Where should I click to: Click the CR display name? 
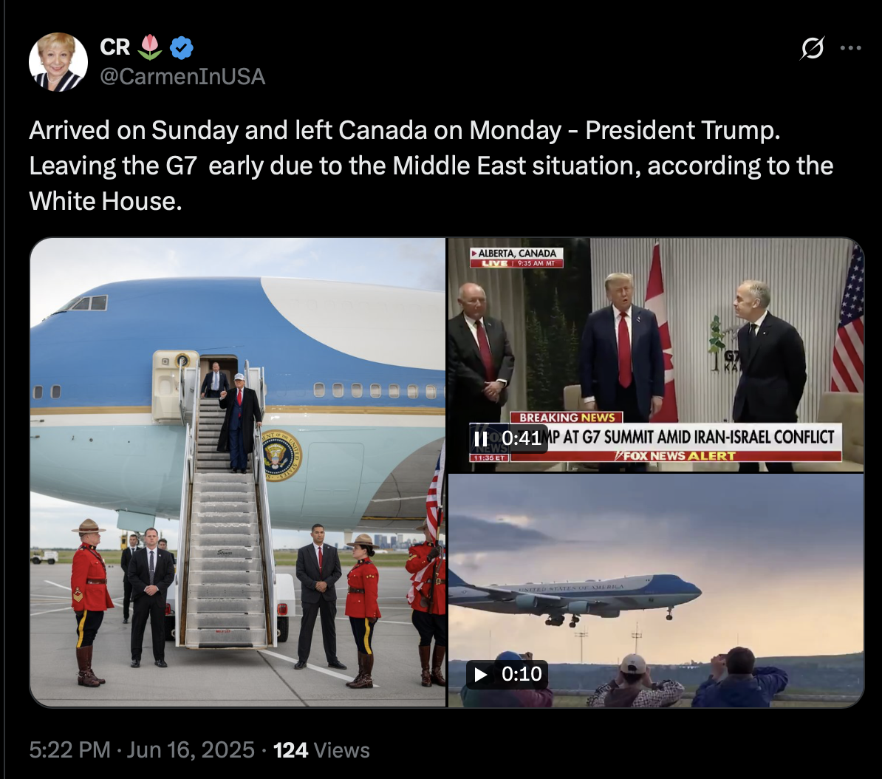[x=114, y=47]
